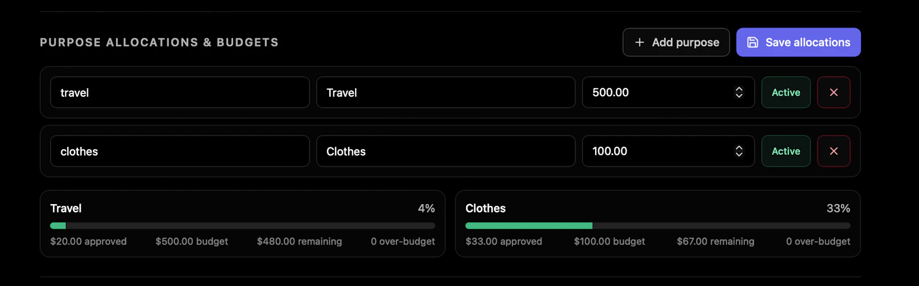Remove the clothes purpose with red X

[x=833, y=151]
